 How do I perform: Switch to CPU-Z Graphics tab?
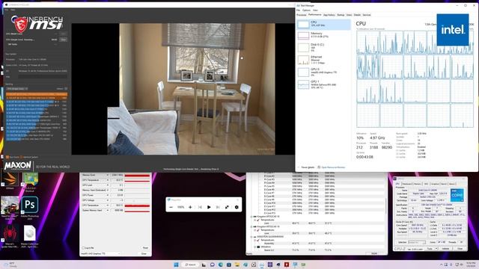pyautogui.click(x=435, y=184)
